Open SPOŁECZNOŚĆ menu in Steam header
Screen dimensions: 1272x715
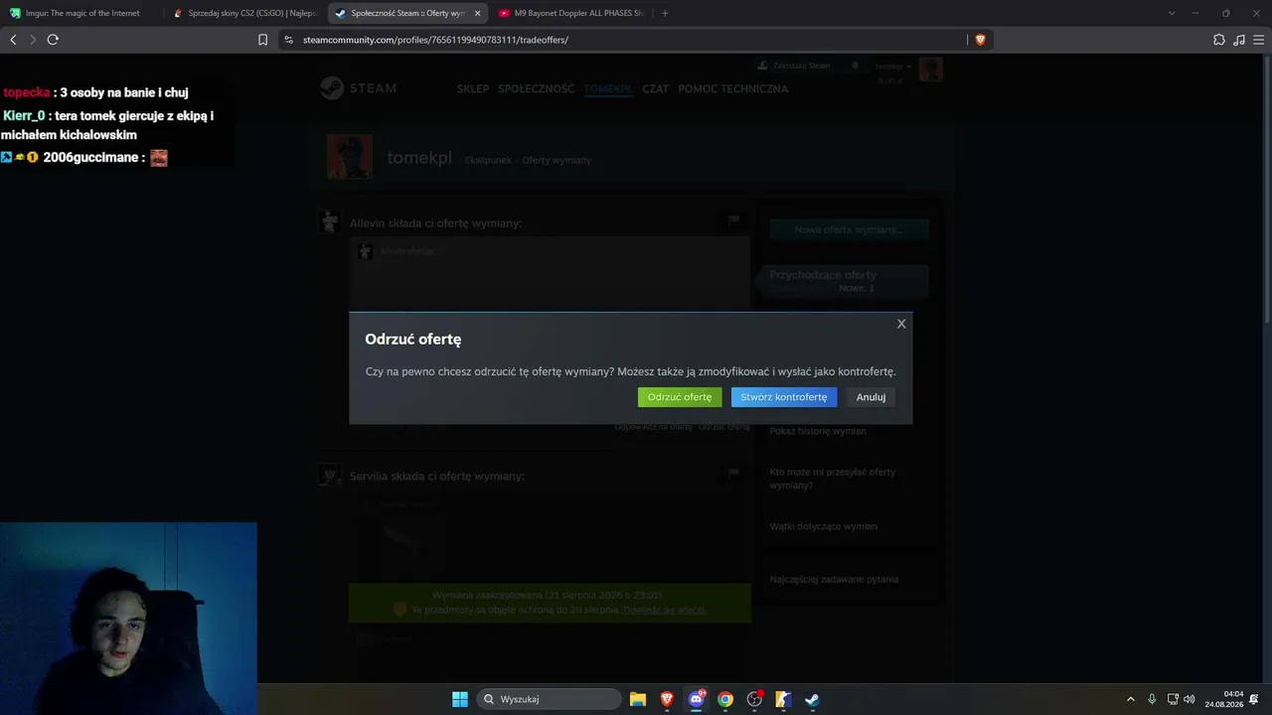536,88
